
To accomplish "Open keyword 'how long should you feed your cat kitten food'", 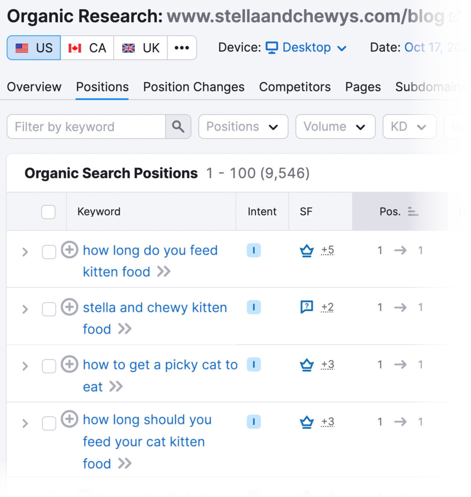I will point(147,442).
